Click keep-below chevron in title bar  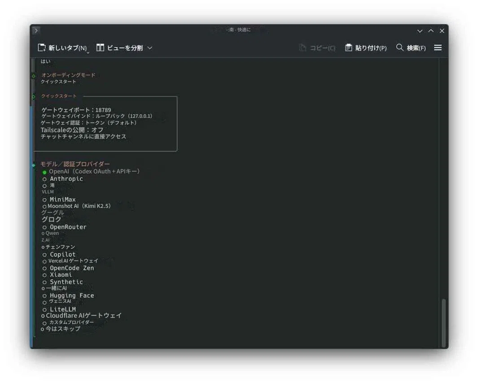tap(420, 31)
